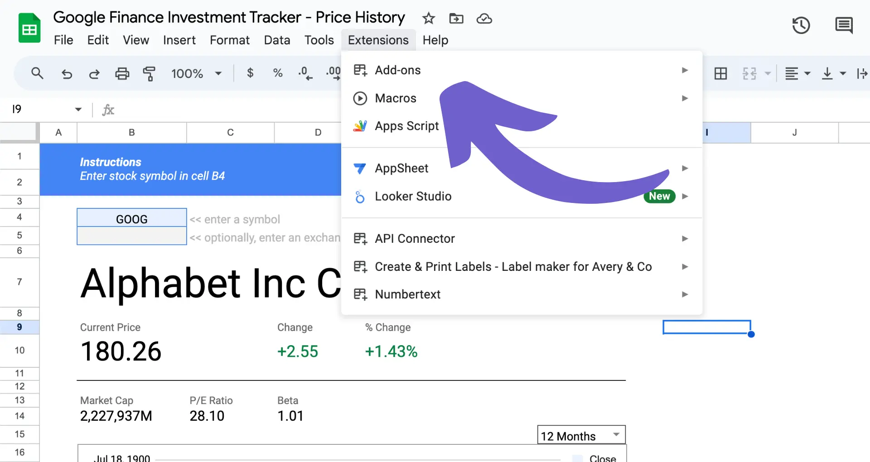Open the Edit menu

tap(98, 40)
